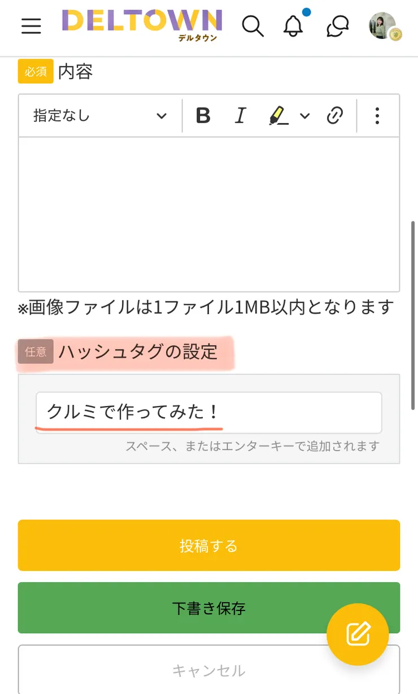Click the 下書き保存 draft save button

169,608
